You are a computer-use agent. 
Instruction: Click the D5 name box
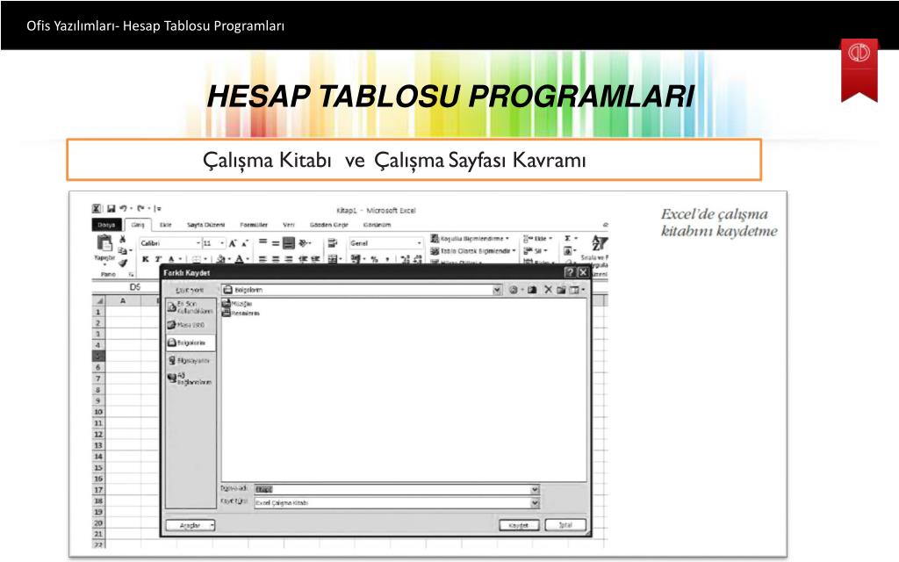(134, 287)
